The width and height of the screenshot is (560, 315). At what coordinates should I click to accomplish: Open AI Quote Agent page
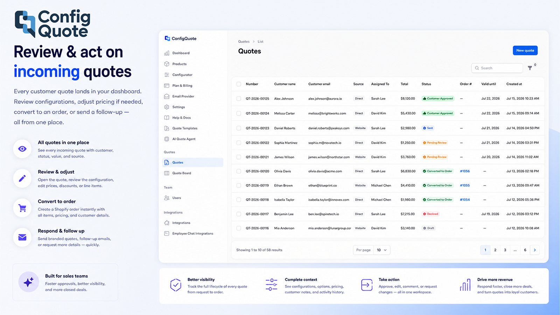coord(184,139)
